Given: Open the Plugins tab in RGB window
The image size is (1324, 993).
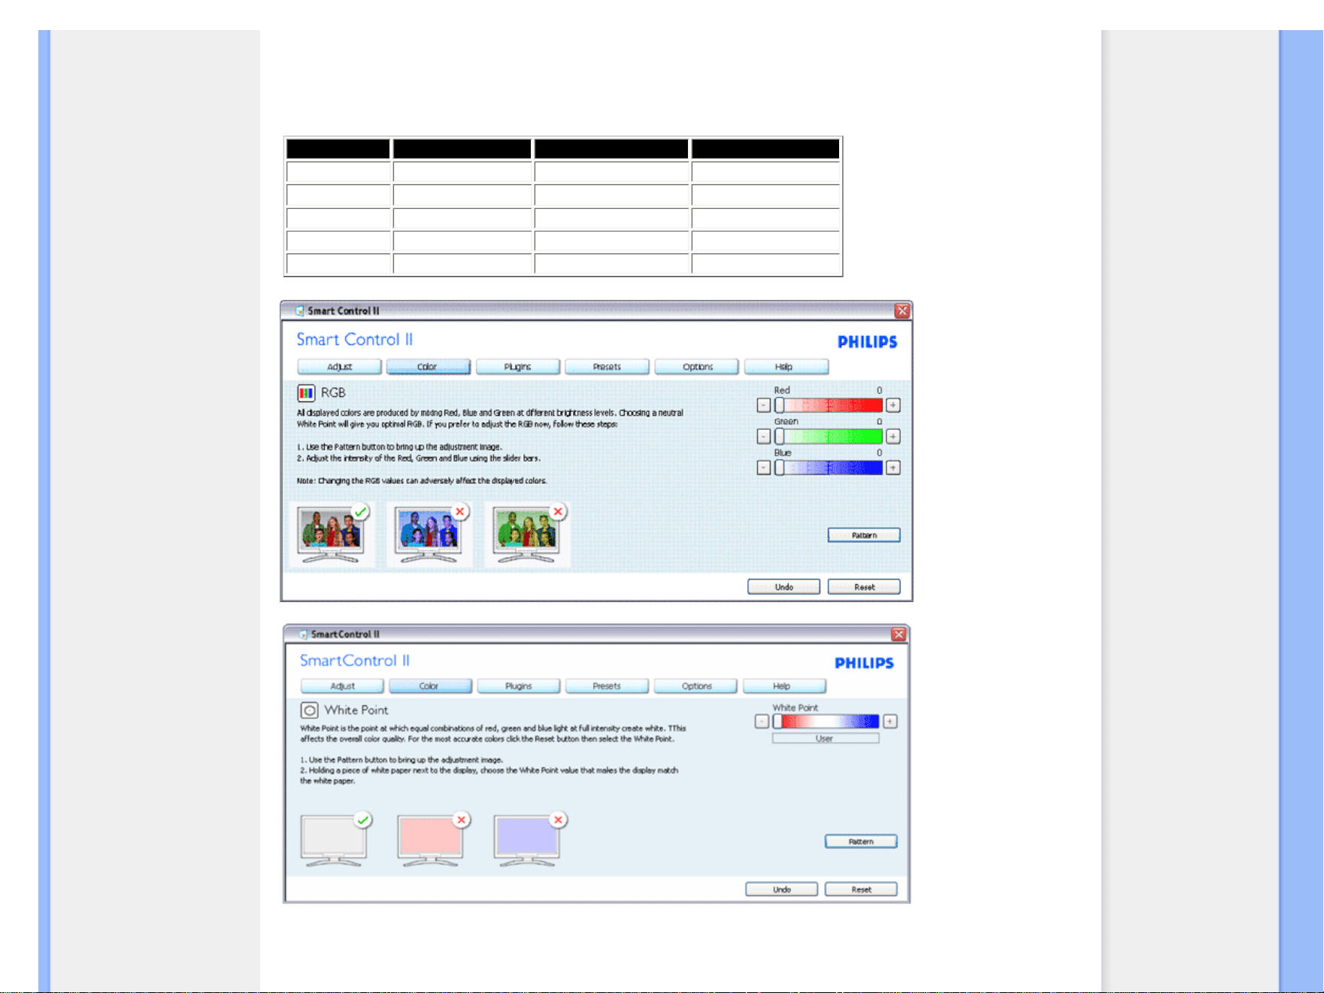Looking at the screenshot, I should 518,367.
